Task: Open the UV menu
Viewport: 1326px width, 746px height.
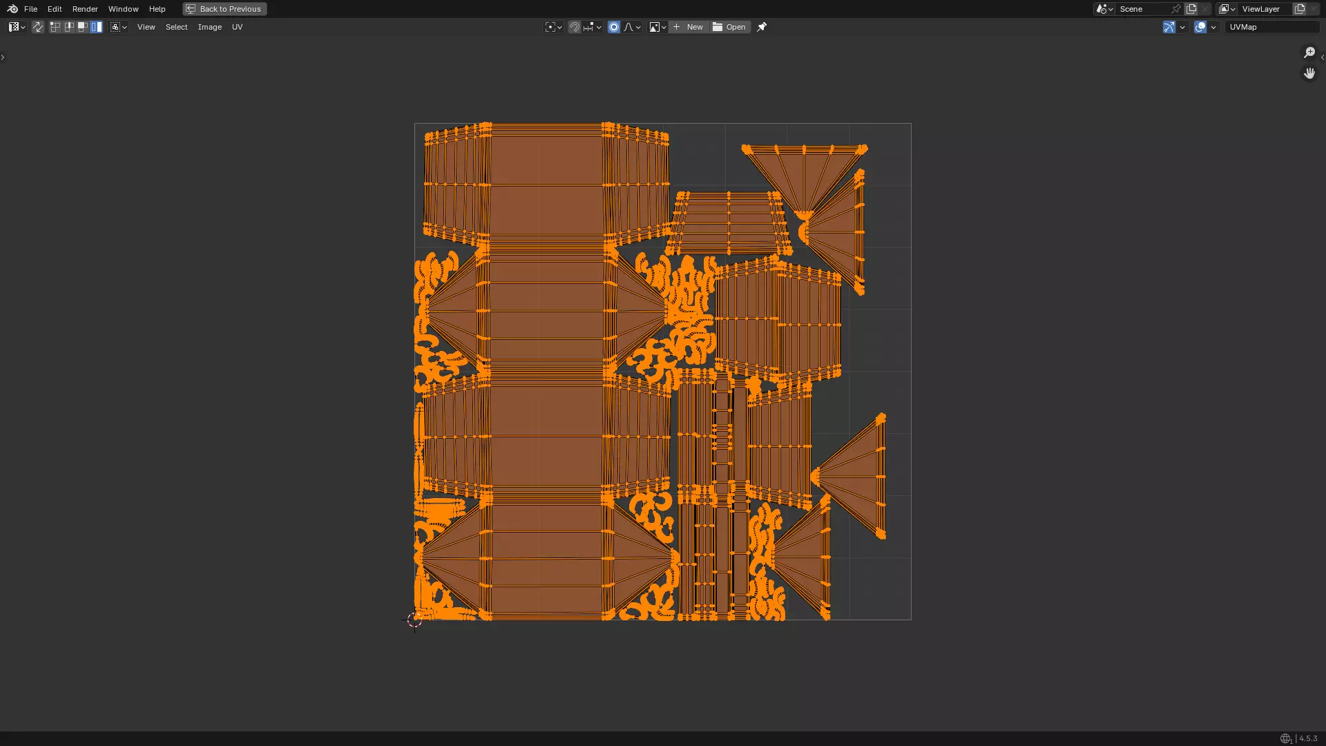Action: coord(237,27)
